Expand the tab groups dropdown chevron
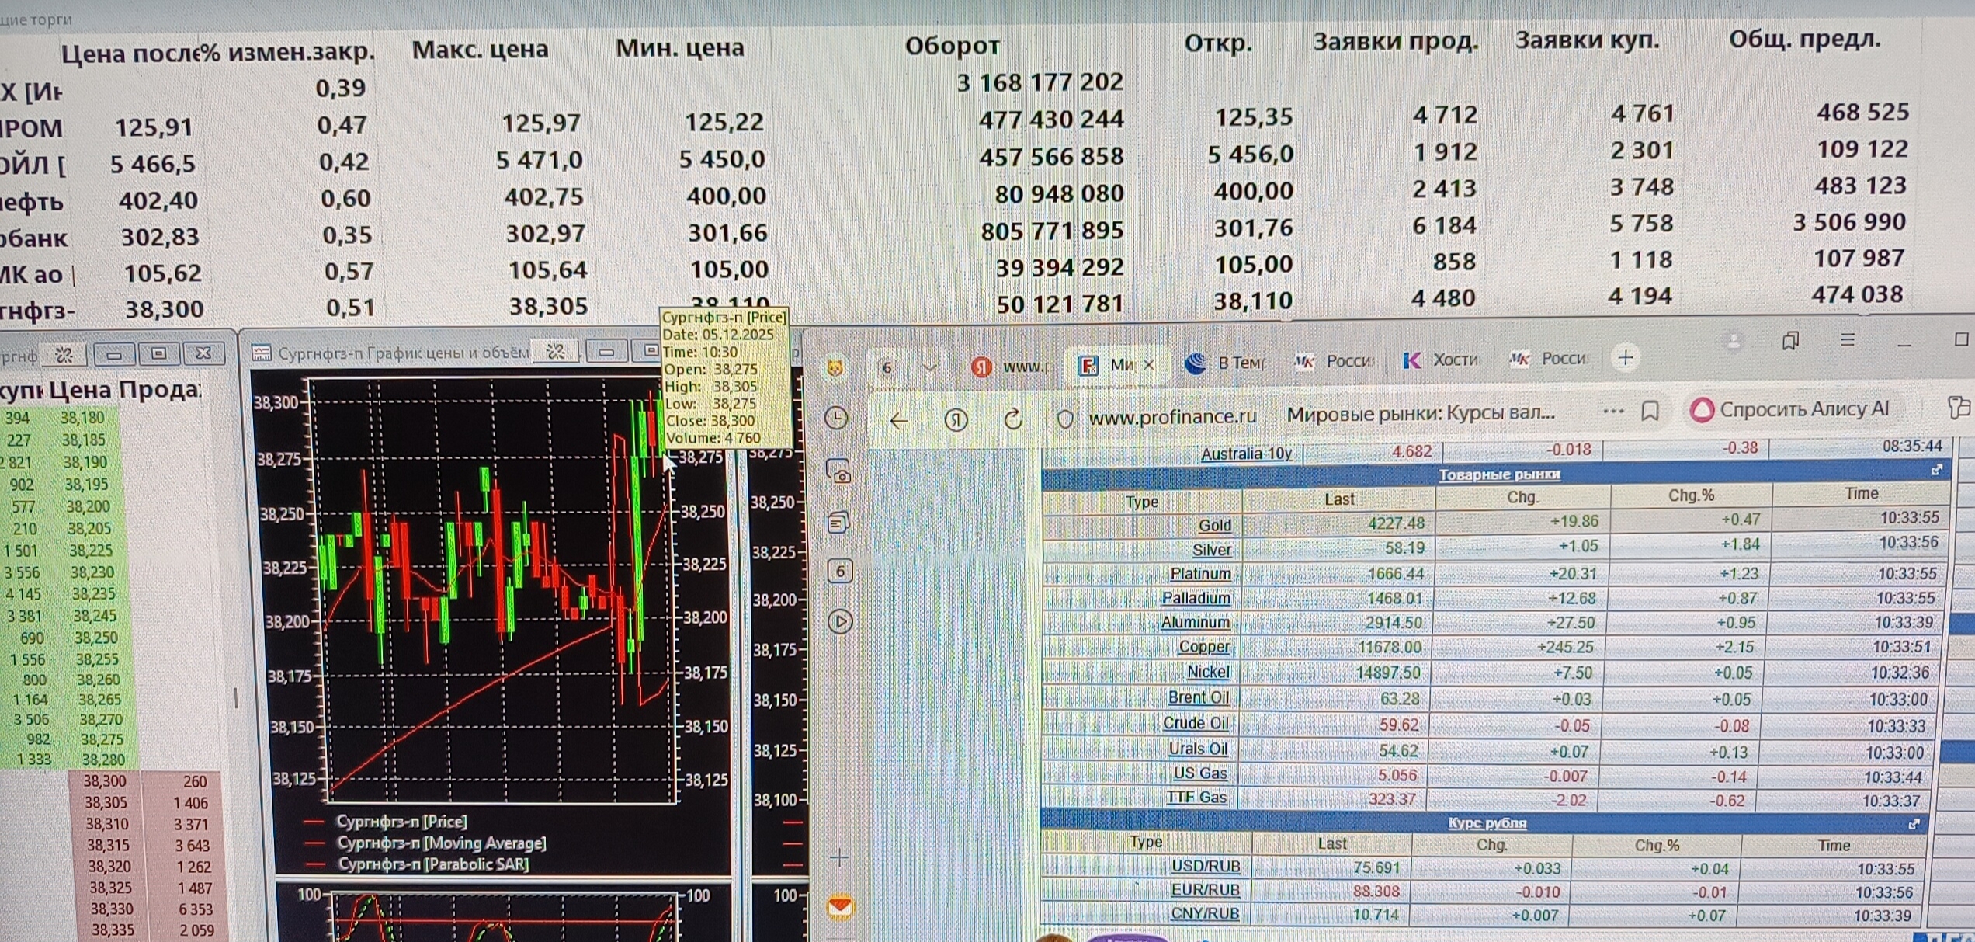Viewport: 1975px width, 942px height. tap(929, 367)
